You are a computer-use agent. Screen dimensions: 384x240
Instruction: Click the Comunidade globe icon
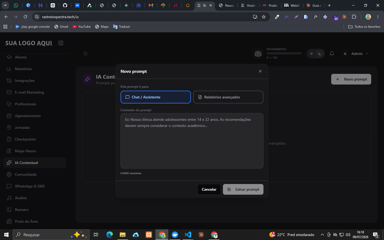coord(9,174)
